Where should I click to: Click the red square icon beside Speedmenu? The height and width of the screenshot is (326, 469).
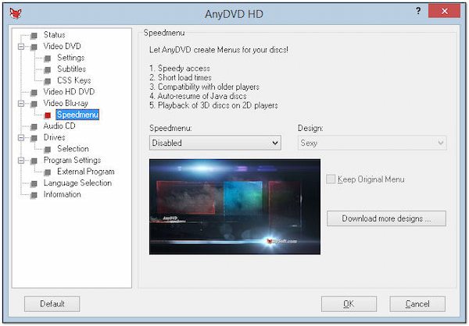[48, 115]
